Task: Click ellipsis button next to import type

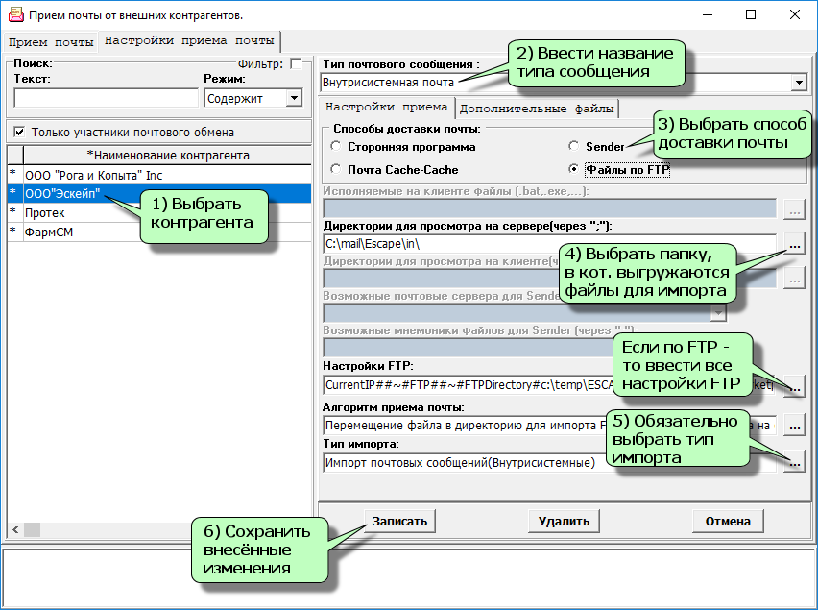Action: [794, 463]
